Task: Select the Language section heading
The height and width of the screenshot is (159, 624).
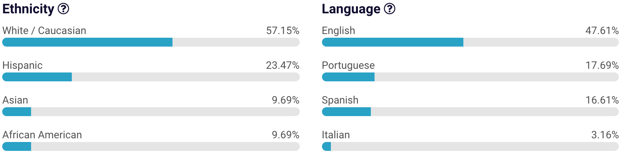Action: click(351, 9)
